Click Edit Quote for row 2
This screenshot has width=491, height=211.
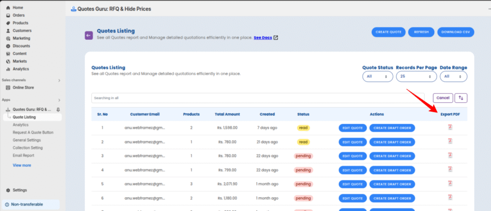coord(352,142)
